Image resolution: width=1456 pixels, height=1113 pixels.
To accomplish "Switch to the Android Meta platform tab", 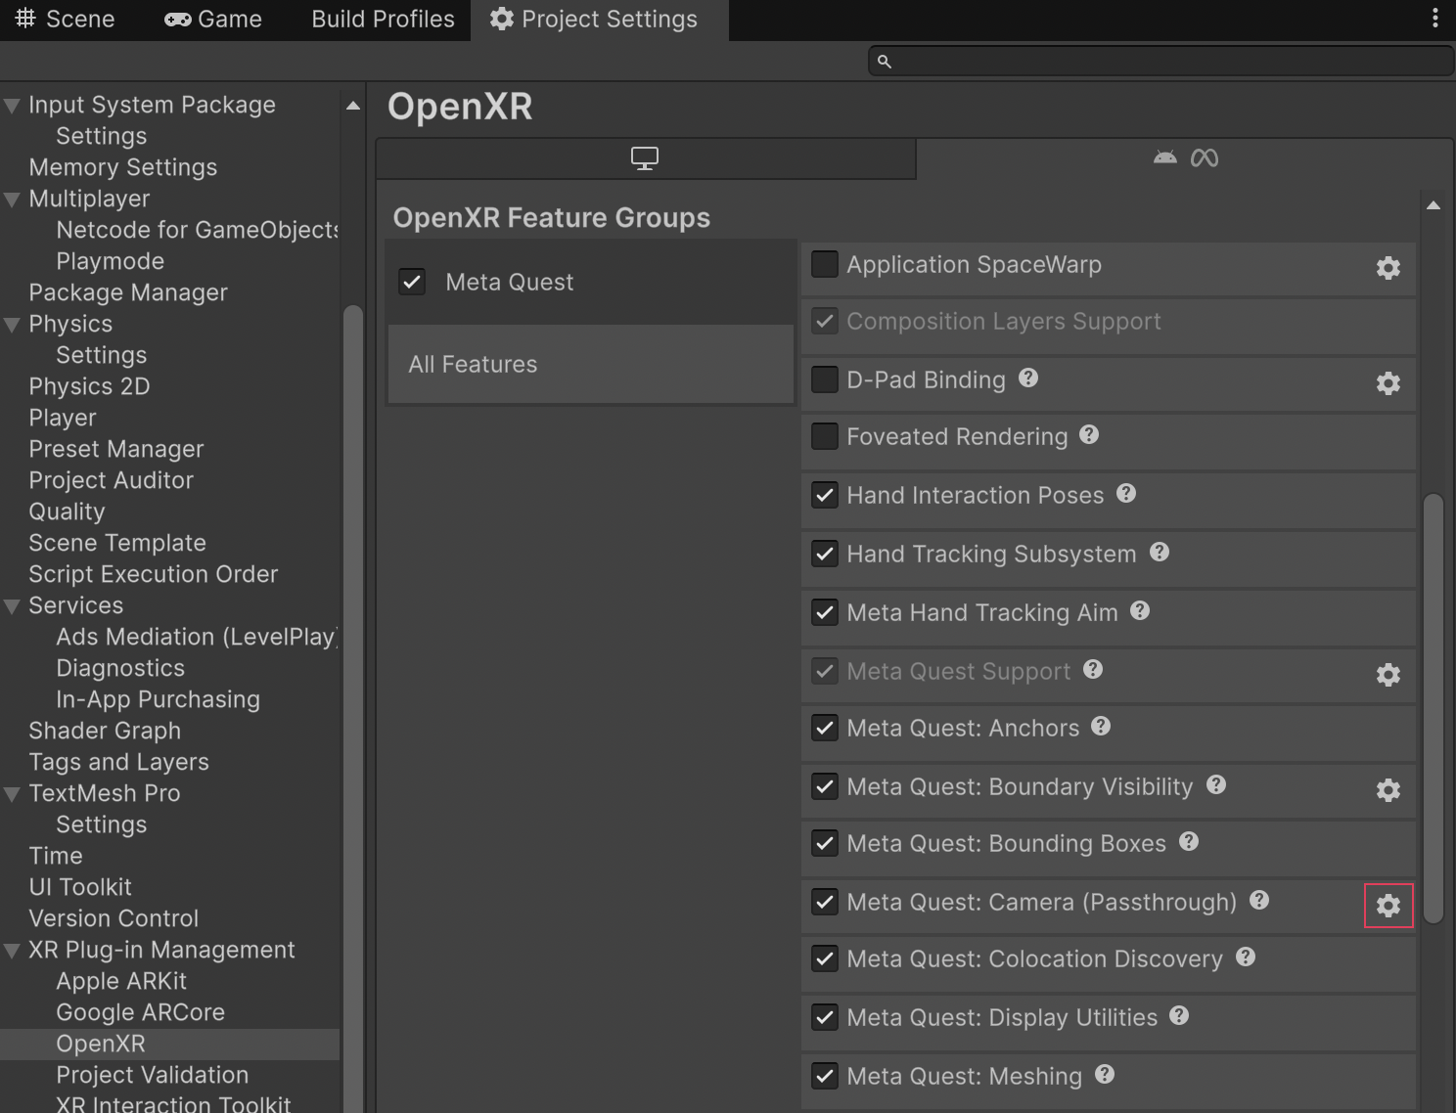I will pos(1184,157).
